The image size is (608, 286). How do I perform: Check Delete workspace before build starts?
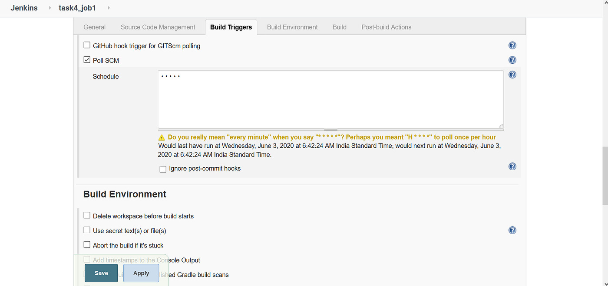pos(87,215)
